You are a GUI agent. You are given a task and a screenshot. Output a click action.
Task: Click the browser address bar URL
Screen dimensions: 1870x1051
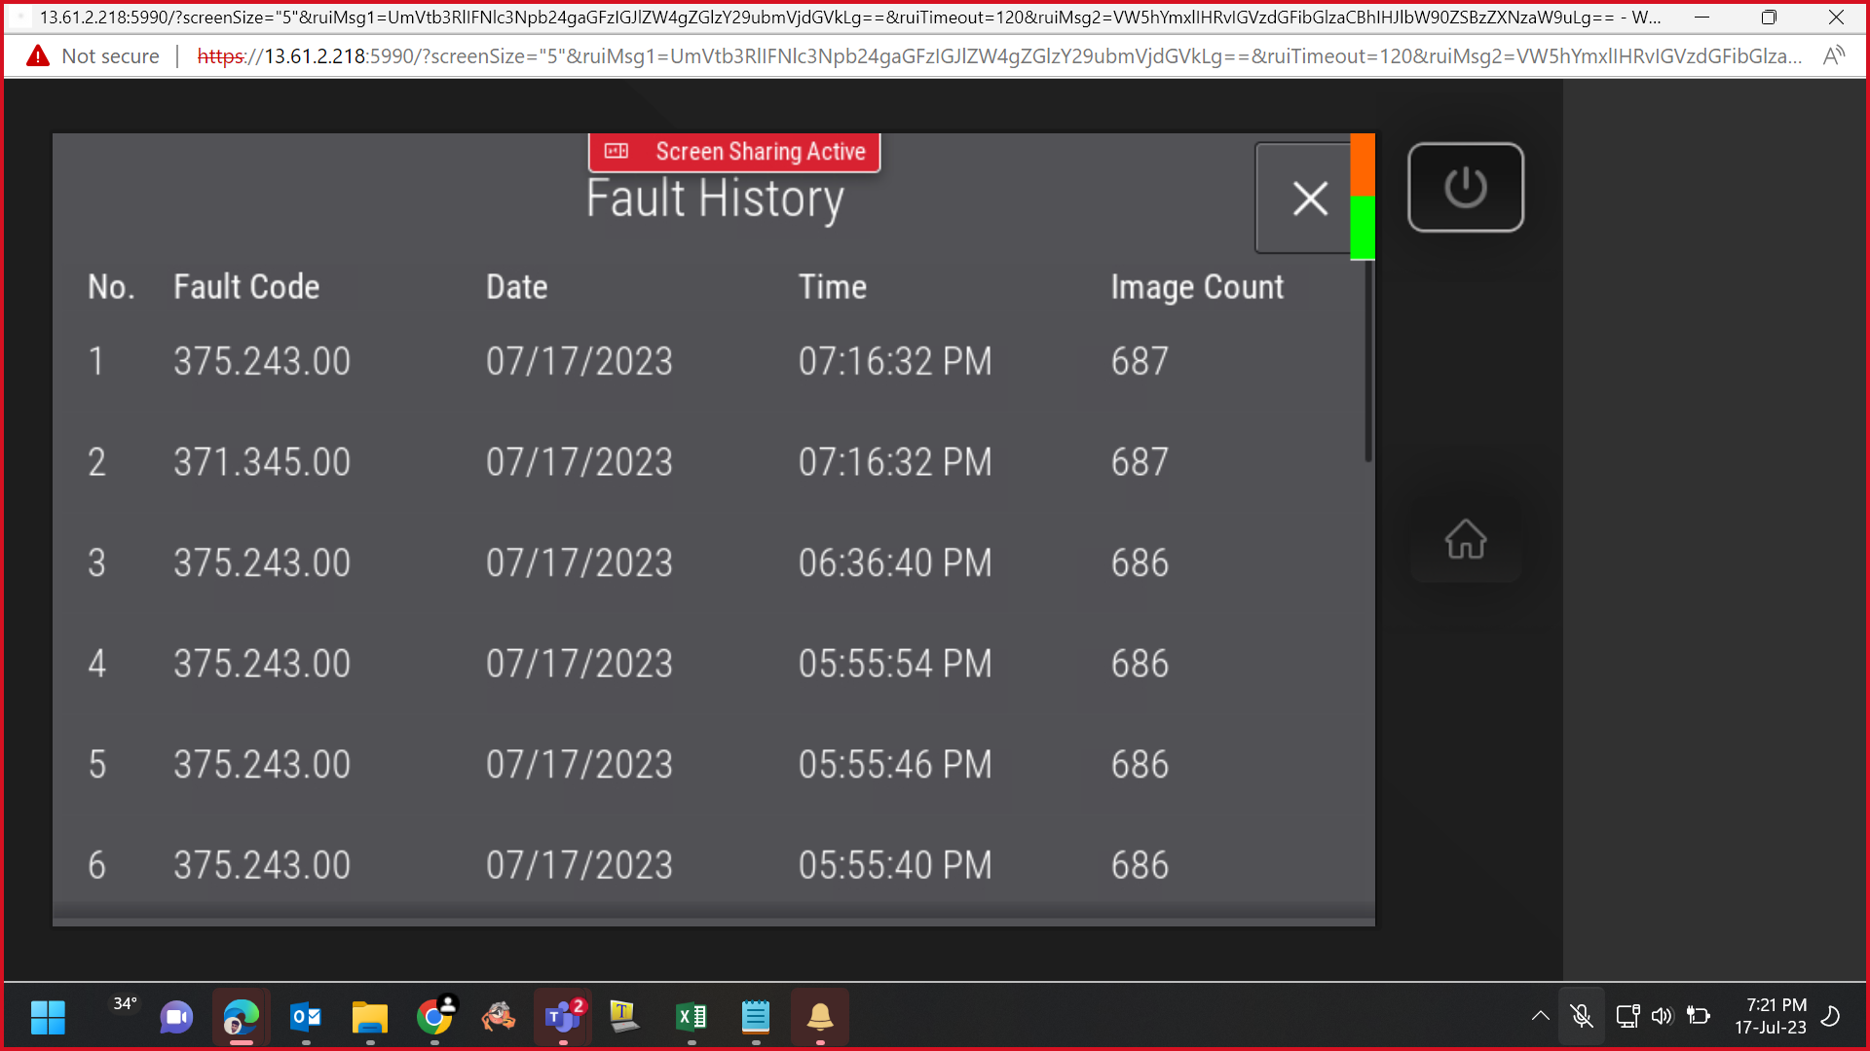[998, 56]
